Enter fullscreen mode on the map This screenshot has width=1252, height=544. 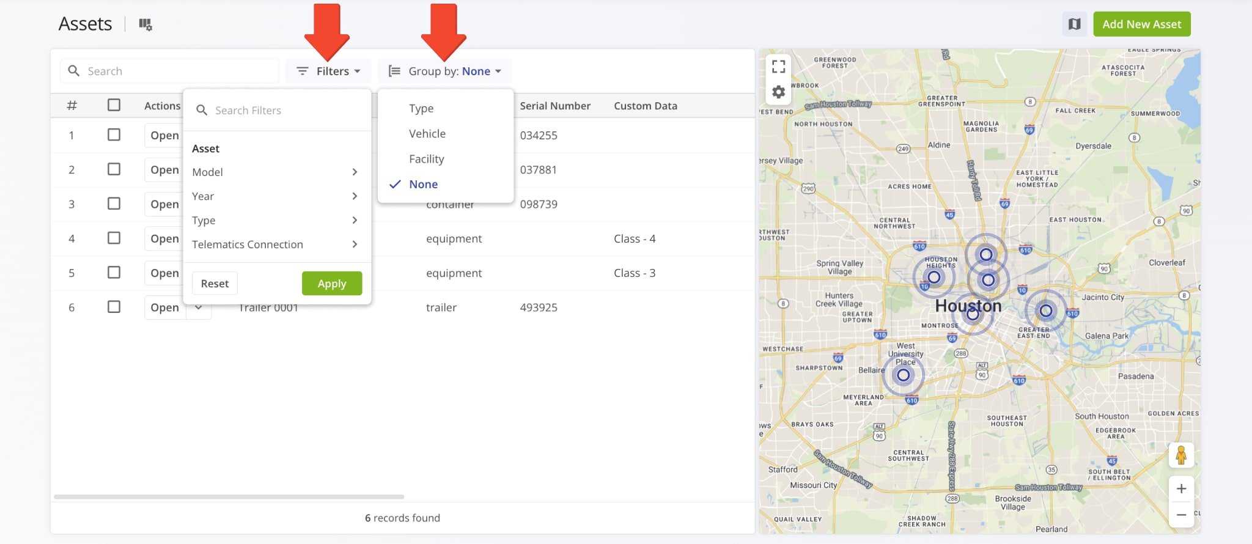coord(778,66)
